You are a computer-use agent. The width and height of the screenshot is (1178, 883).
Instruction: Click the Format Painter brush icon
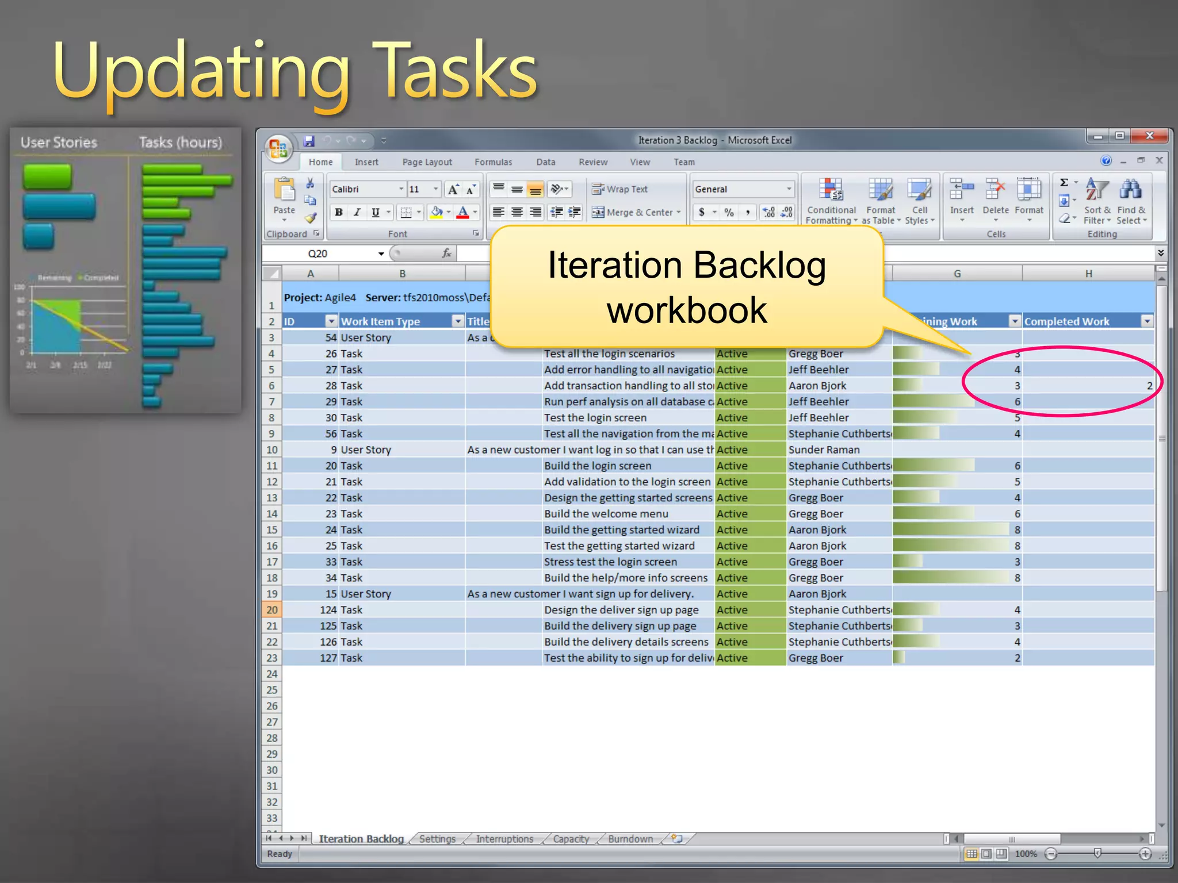(x=310, y=218)
